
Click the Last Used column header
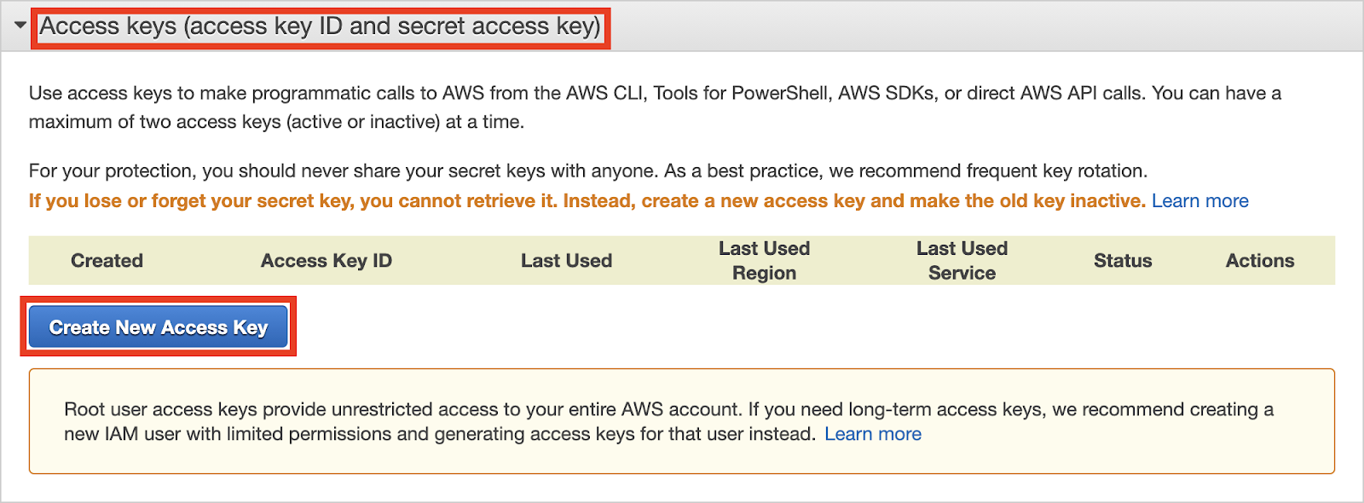[x=566, y=261]
